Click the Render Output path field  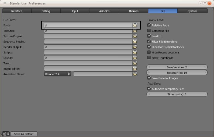[x=88, y=47]
